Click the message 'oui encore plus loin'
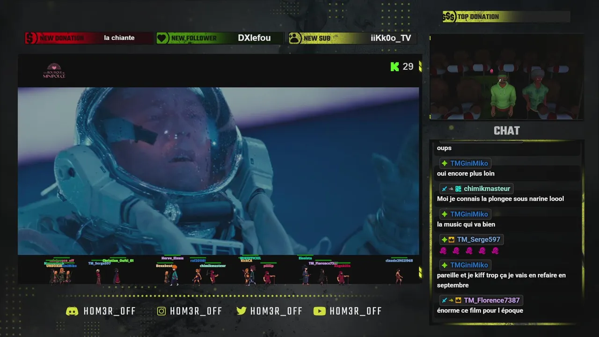 coord(466,173)
